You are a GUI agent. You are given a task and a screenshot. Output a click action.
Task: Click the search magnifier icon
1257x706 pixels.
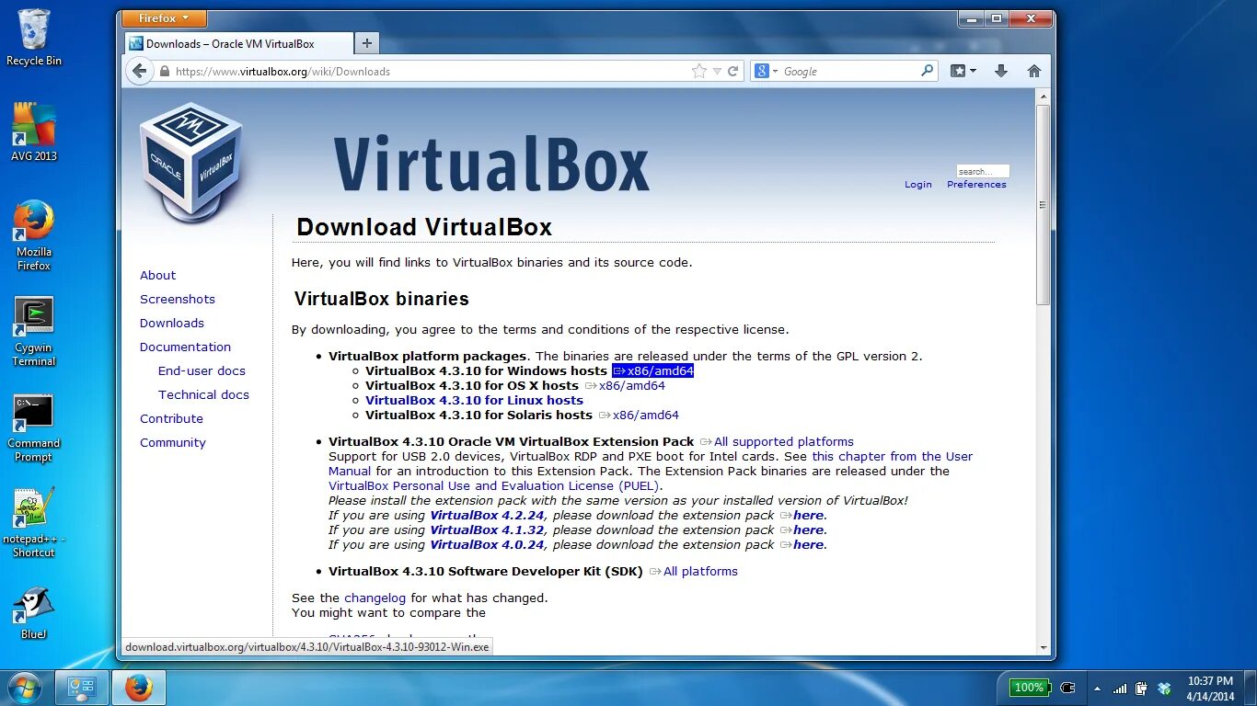point(927,71)
